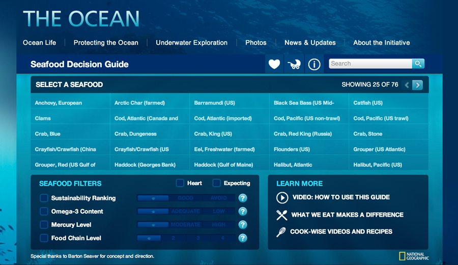
Task: Check the Sustainability Ranking checkbox
Action: tap(44, 198)
